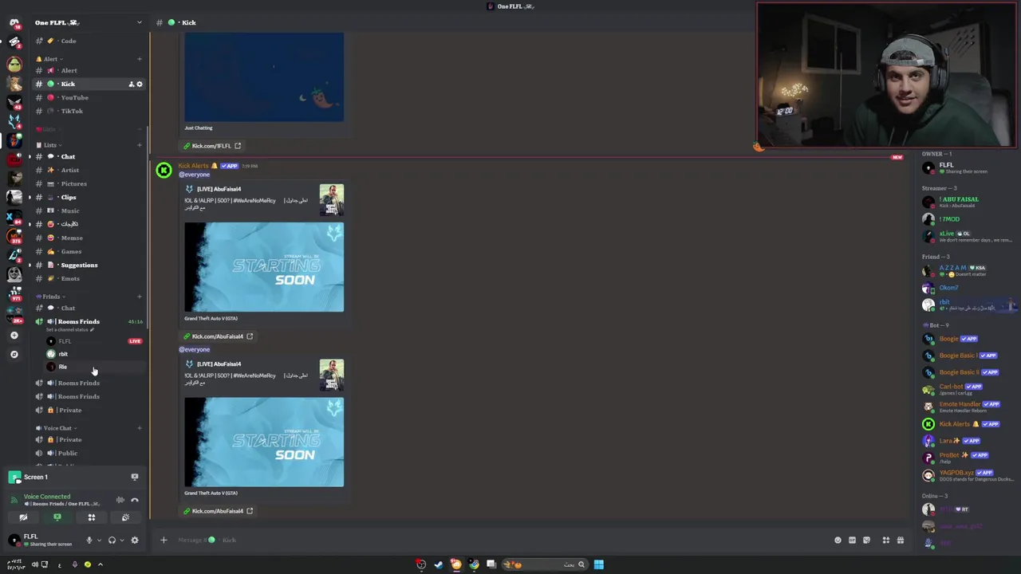Open soundboard in voice panel
The image size is (1021, 574).
click(x=125, y=517)
